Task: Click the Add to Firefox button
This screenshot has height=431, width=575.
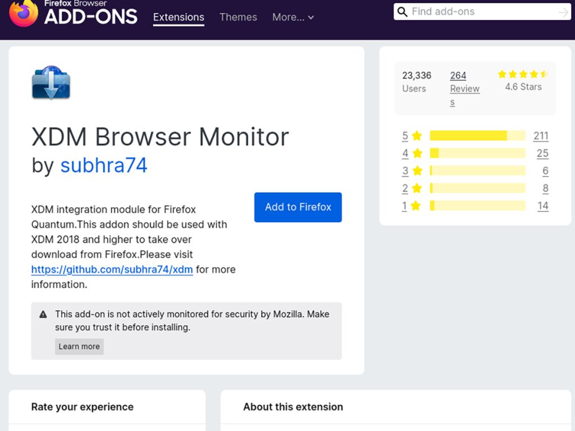Action: (298, 207)
